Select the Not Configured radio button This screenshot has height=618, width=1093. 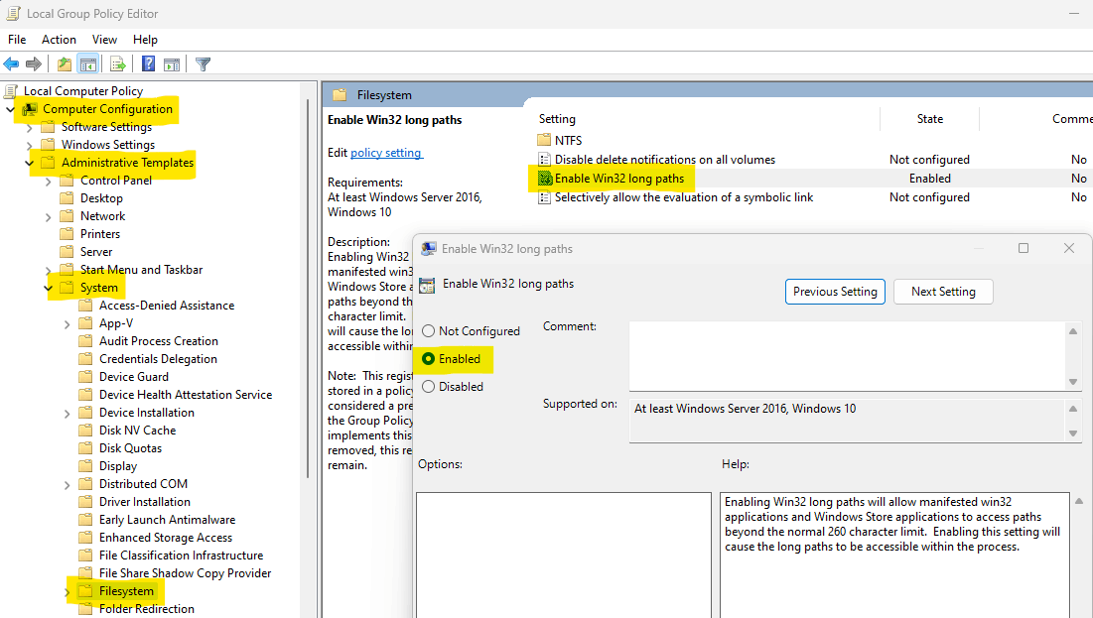point(428,331)
